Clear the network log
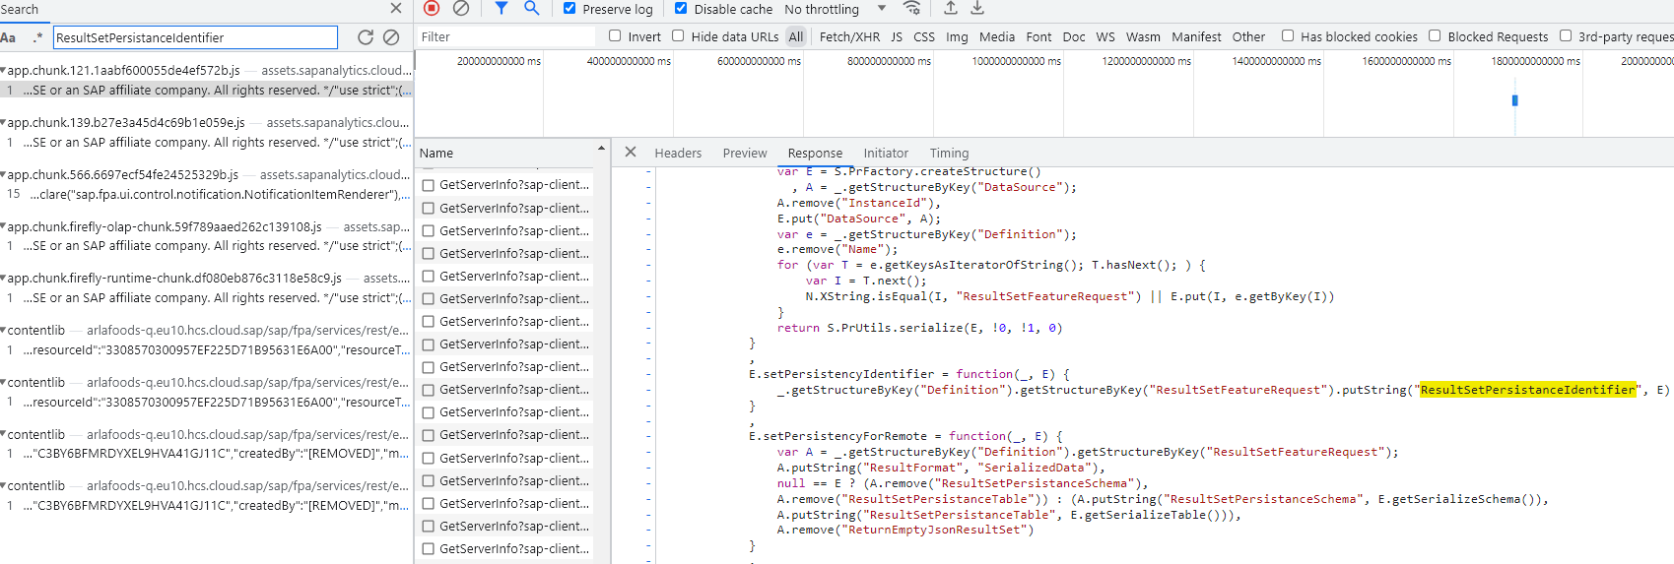The width and height of the screenshot is (1674, 564). coord(461,8)
